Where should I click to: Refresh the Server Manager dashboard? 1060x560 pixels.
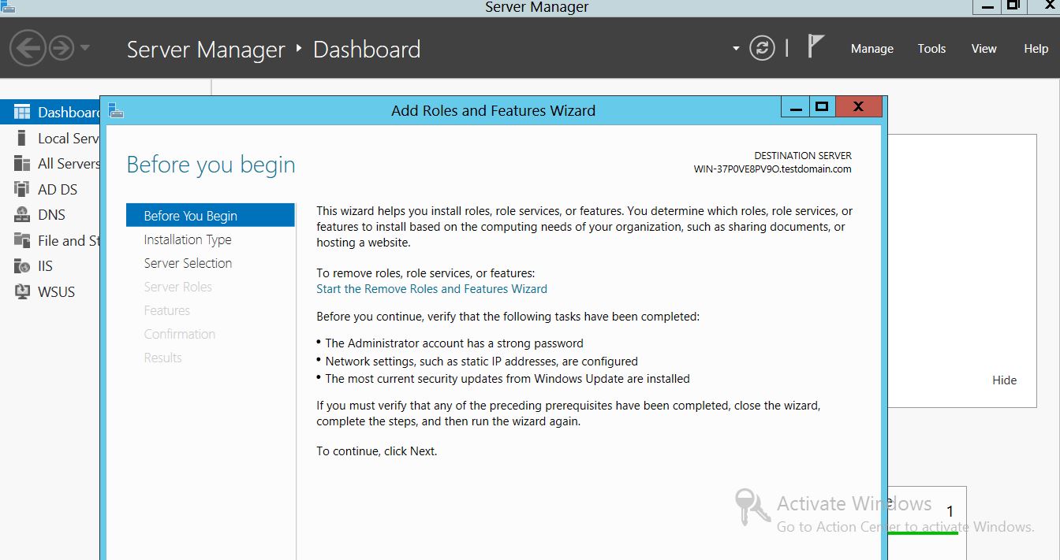point(762,49)
